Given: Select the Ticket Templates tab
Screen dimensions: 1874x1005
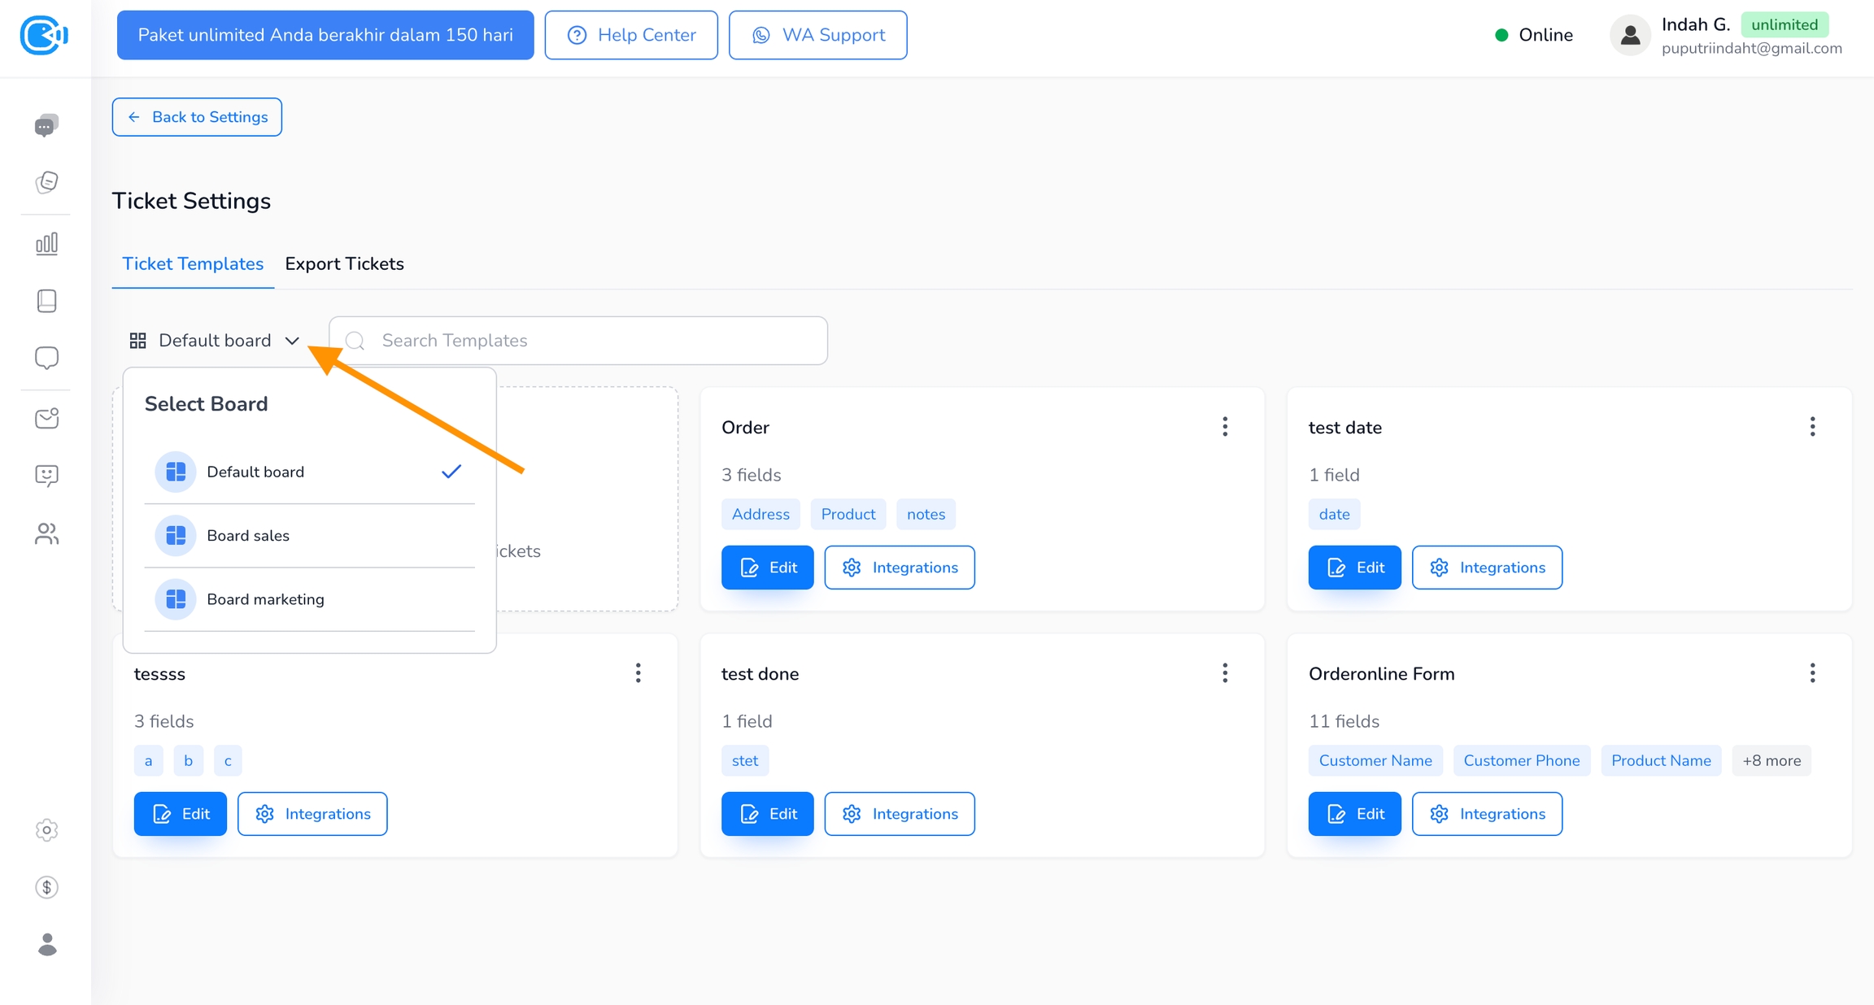Looking at the screenshot, I should point(193,264).
